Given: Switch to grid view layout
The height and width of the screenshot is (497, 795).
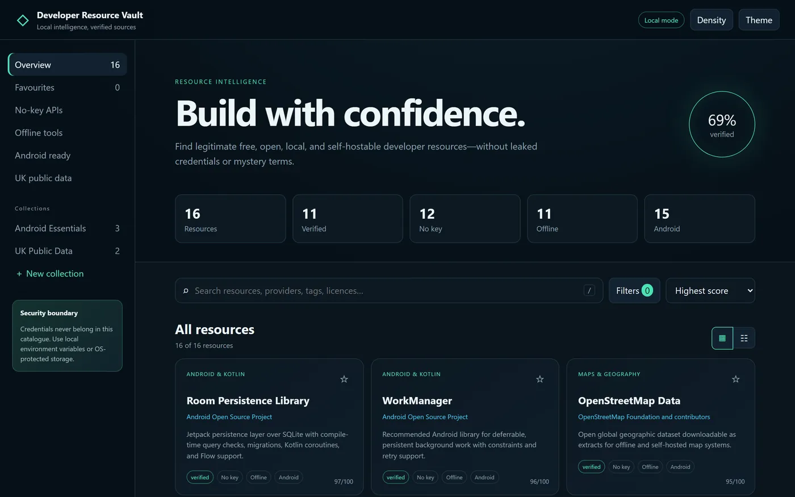Looking at the screenshot, I should (x=722, y=338).
